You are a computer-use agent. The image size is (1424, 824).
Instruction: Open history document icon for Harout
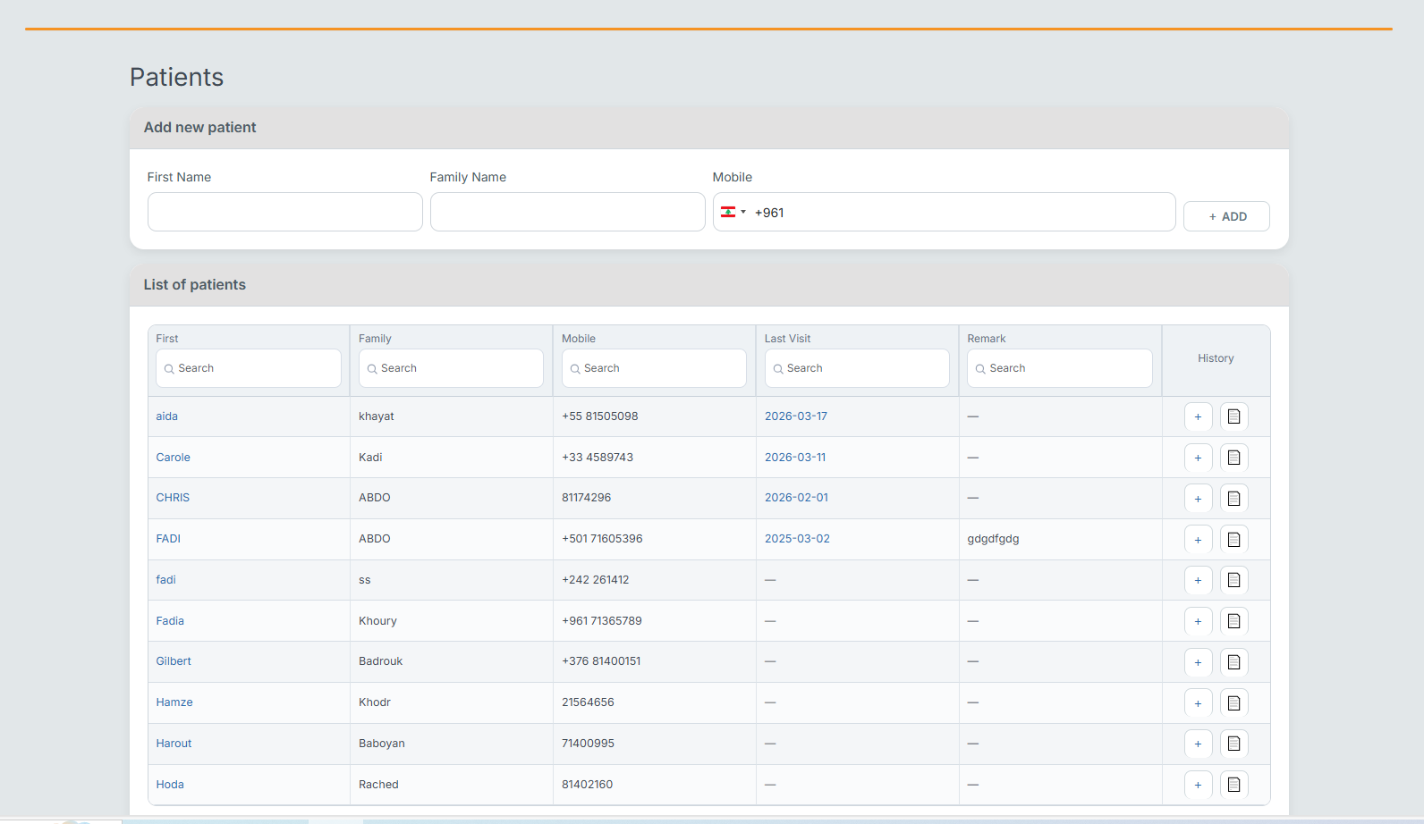pos(1233,744)
